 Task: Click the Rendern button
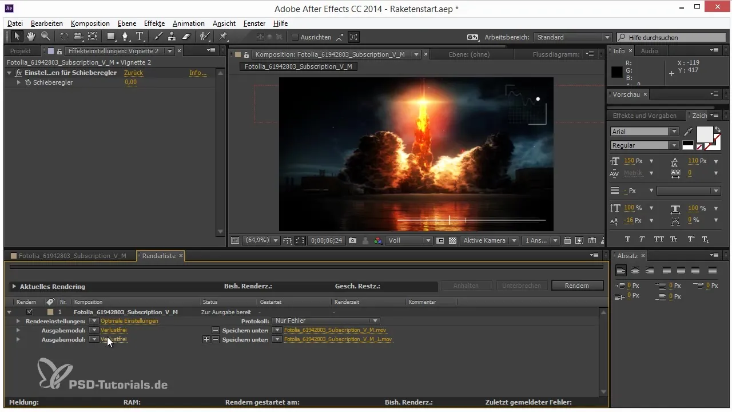577,286
